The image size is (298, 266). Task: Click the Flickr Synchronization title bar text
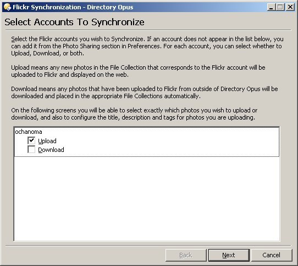(x=73, y=7)
